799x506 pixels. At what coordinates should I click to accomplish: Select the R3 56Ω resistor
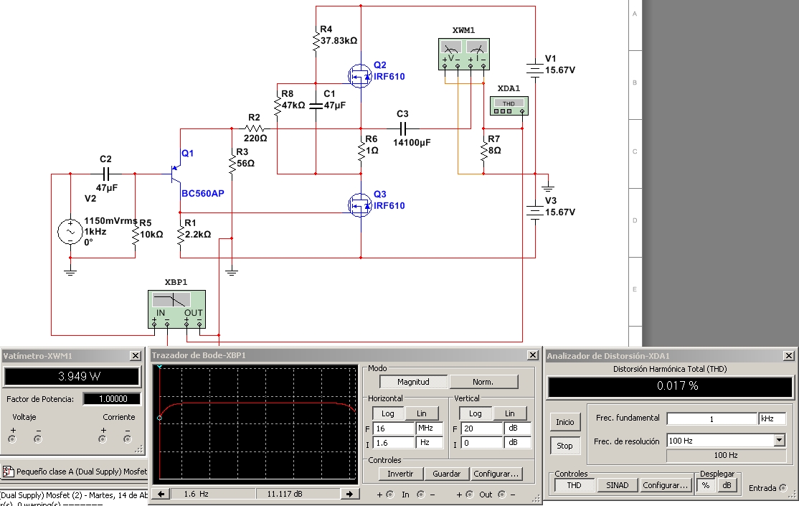(x=232, y=164)
